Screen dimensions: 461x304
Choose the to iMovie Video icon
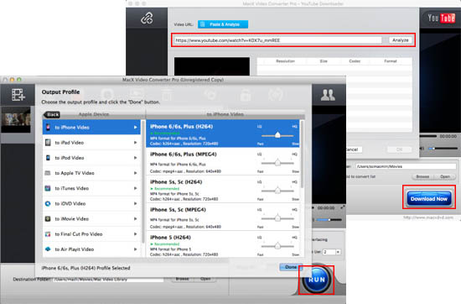48,219
